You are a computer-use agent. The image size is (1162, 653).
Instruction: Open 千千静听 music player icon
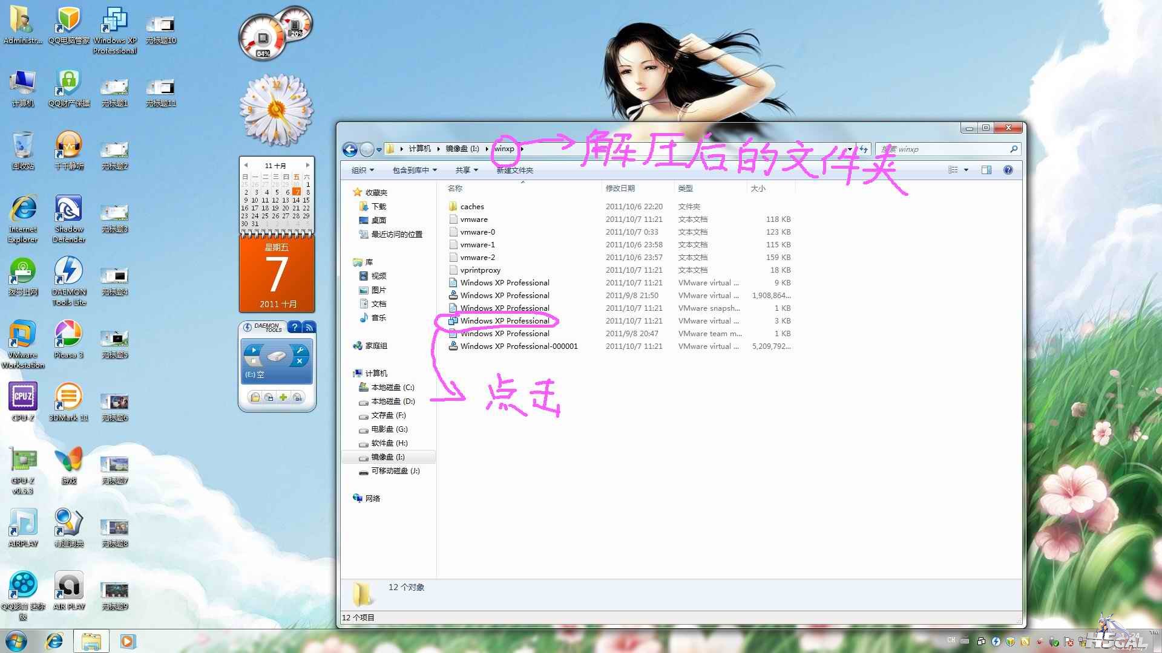[x=68, y=151]
